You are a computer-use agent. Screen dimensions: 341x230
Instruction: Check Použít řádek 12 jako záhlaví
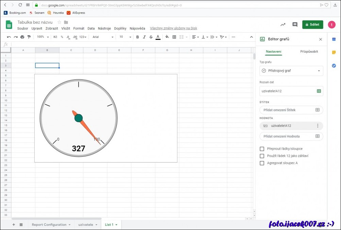click(x=262, y=156)
